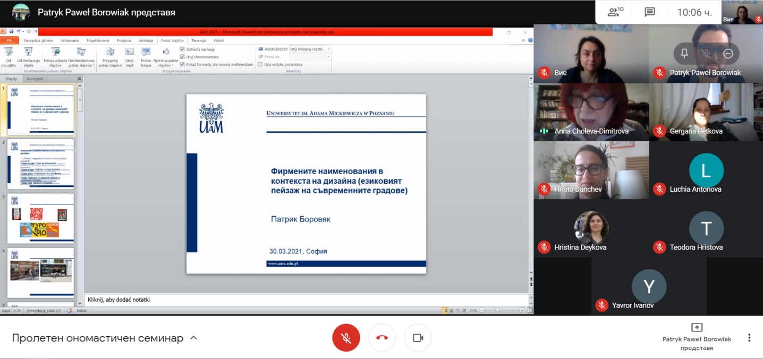Click 'Ukryj slajd' ribbon icon
The width and height of the screenshot is (763, 359).
click(129, 55)
